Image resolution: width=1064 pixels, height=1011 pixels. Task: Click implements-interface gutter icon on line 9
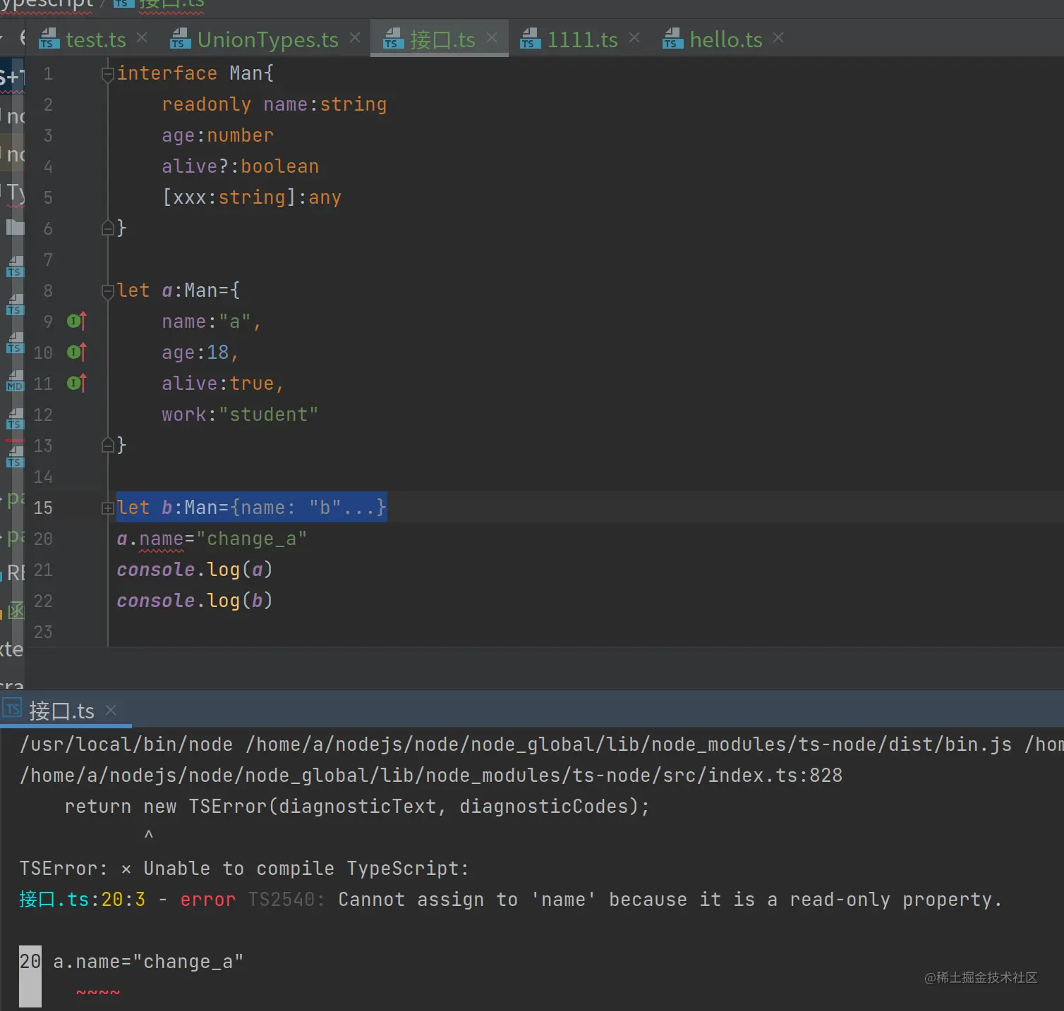pos(76,321)
